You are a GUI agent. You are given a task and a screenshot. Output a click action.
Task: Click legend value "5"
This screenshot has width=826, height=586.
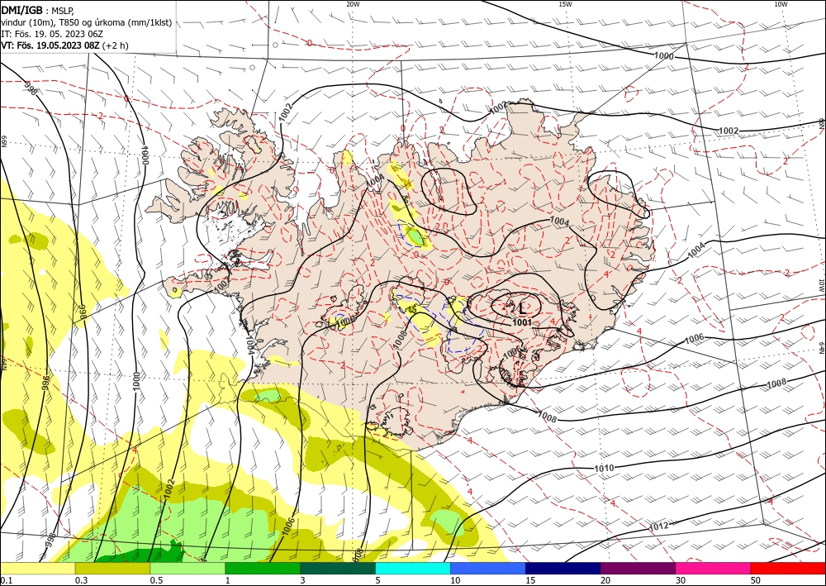378,580
